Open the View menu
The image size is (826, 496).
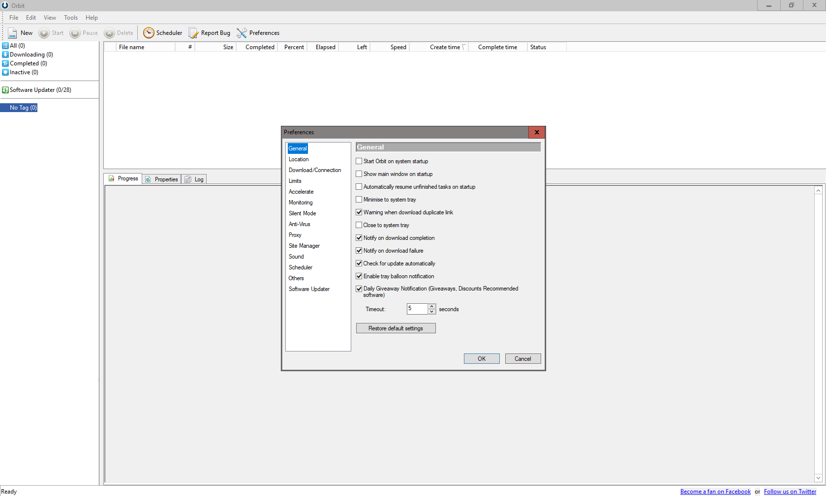[50, 18]
